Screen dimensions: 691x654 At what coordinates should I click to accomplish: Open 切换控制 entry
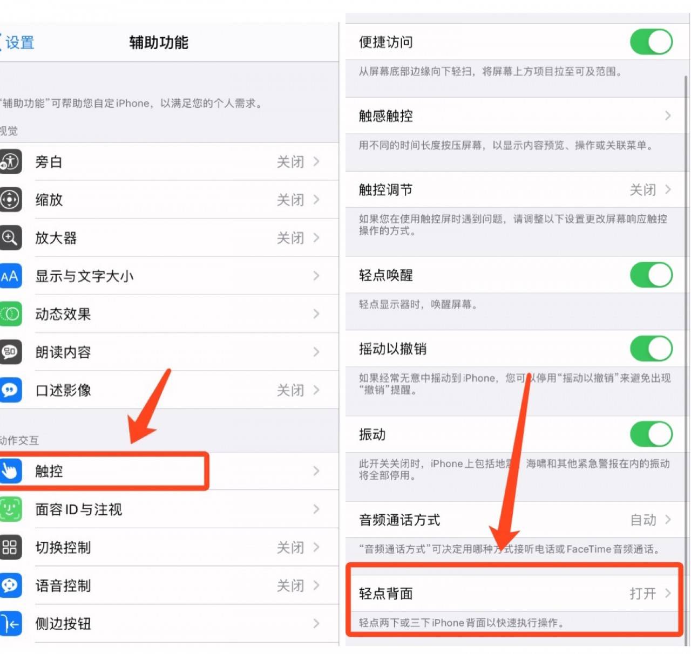169,547
